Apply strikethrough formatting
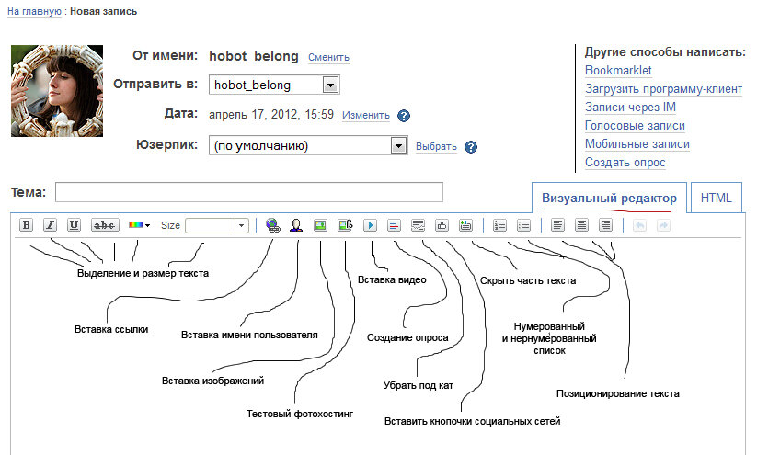 coord(106,224)
